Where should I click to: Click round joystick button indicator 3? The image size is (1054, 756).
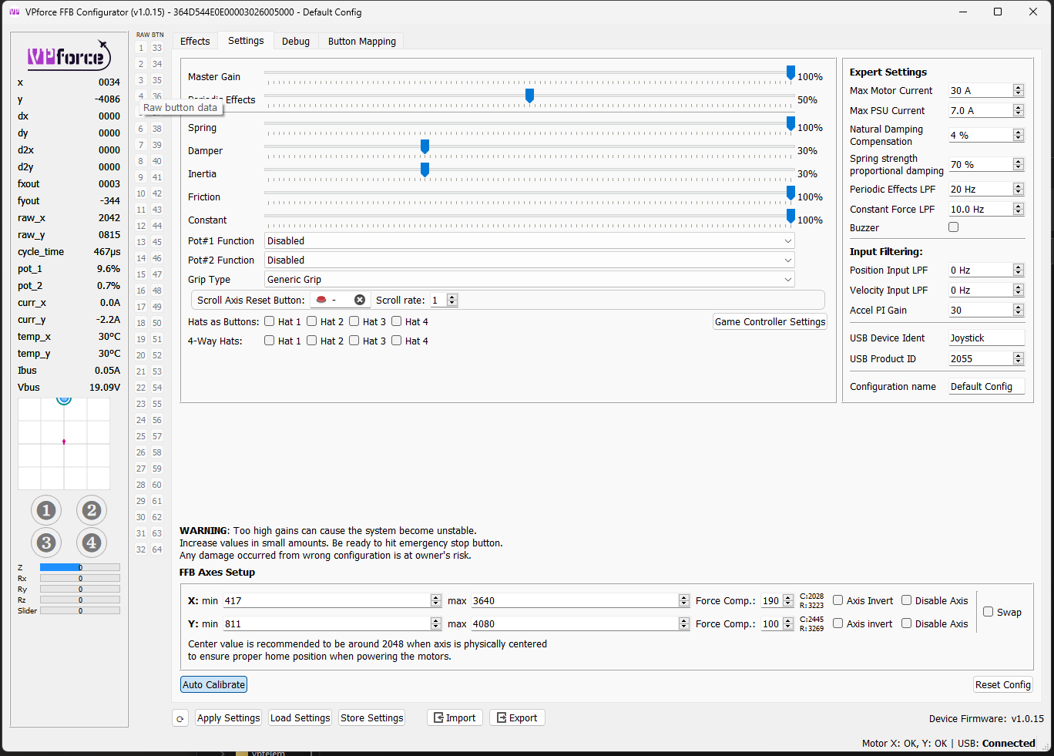tap(46, 543)
